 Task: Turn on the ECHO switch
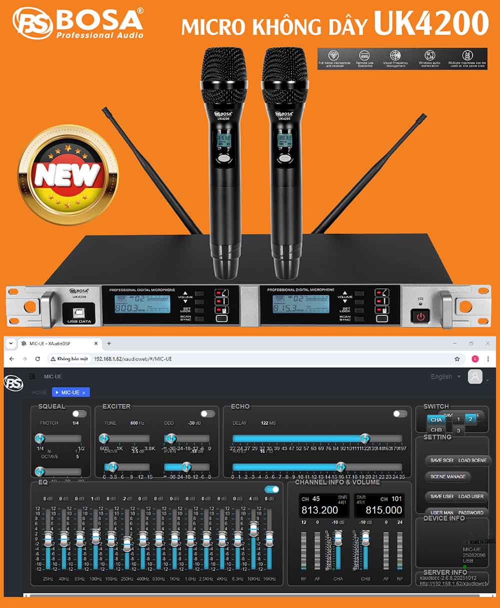click(400, 414)
